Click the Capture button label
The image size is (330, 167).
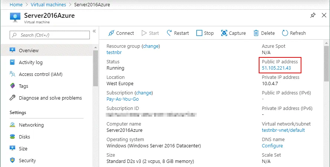point(238,33)
